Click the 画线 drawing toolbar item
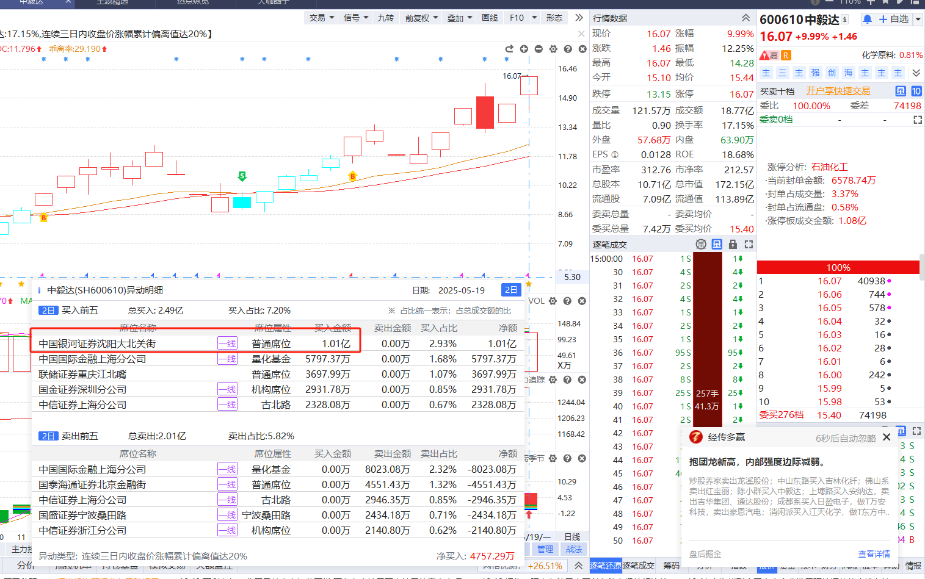Screen dimensions: 925x579 pos(490,18)
